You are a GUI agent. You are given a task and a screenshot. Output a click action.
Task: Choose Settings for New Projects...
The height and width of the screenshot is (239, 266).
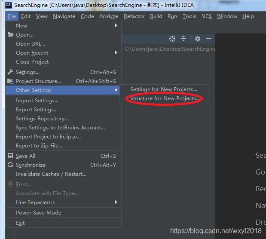click(164, 89)
